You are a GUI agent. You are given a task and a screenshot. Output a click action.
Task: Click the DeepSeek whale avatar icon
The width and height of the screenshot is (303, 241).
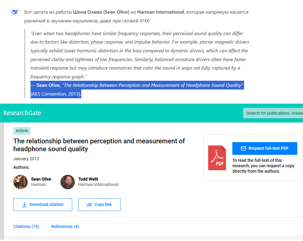tap(15, 12)
